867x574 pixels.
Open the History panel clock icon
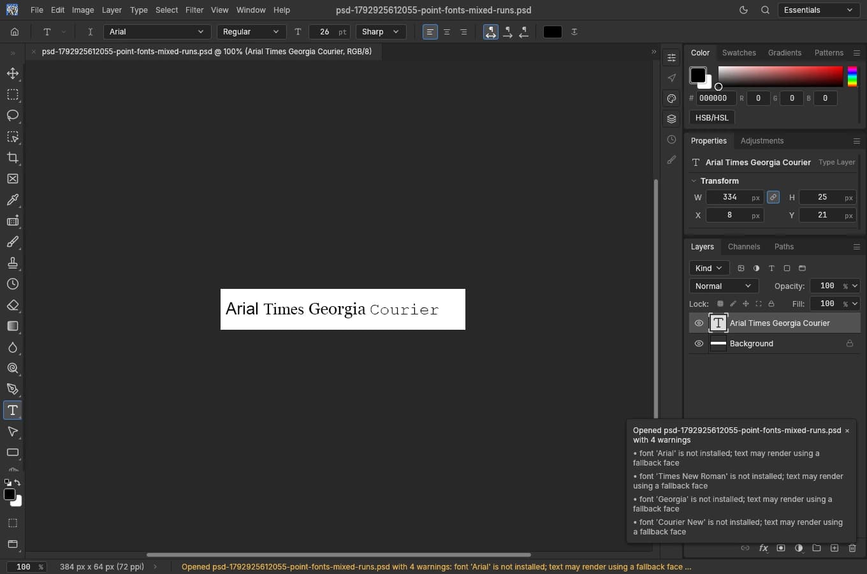point(671,140)
